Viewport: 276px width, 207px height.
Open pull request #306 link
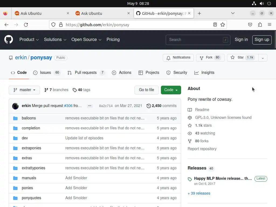tap(68, 106)
